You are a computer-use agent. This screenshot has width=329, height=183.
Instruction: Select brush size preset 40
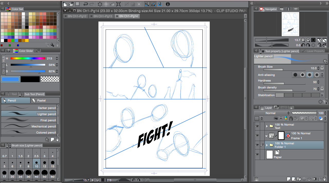pos(36,172)
